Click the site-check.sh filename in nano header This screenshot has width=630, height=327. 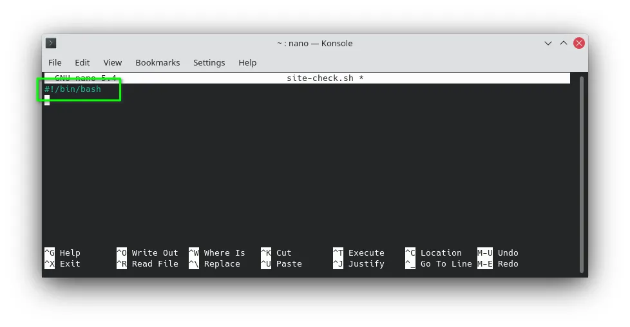320,78
